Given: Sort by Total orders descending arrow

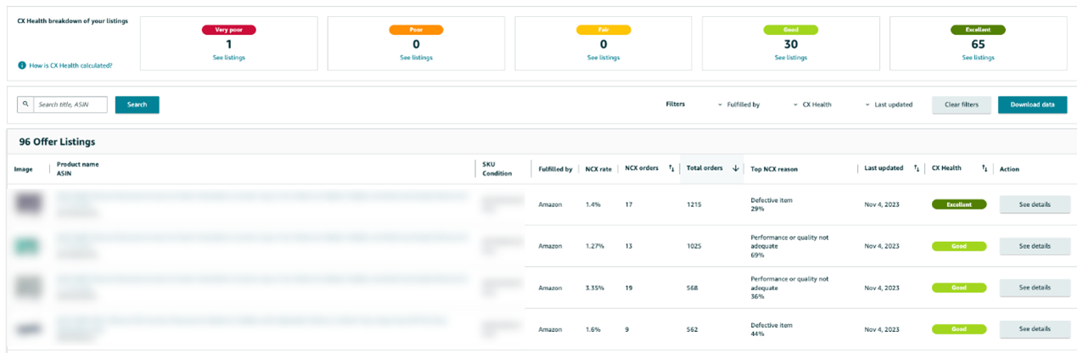Looking at the screenshot, I should (x=735, y=168).
